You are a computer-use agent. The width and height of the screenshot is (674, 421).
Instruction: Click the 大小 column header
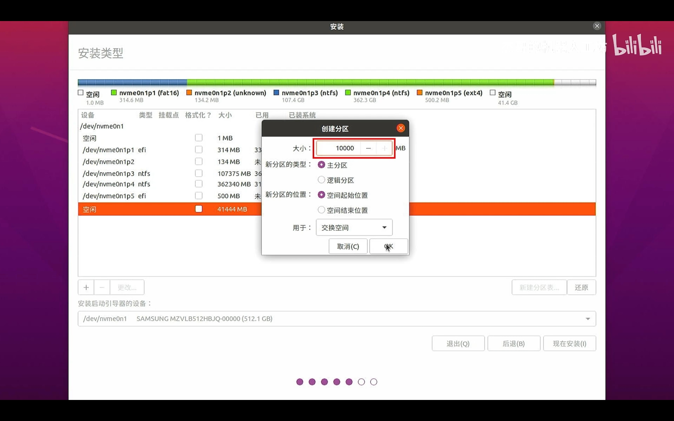tap(225, 115)
